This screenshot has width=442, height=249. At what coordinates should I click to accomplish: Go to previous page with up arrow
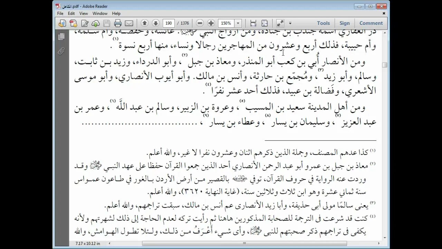pyautogui.click(x=145, y=23)
